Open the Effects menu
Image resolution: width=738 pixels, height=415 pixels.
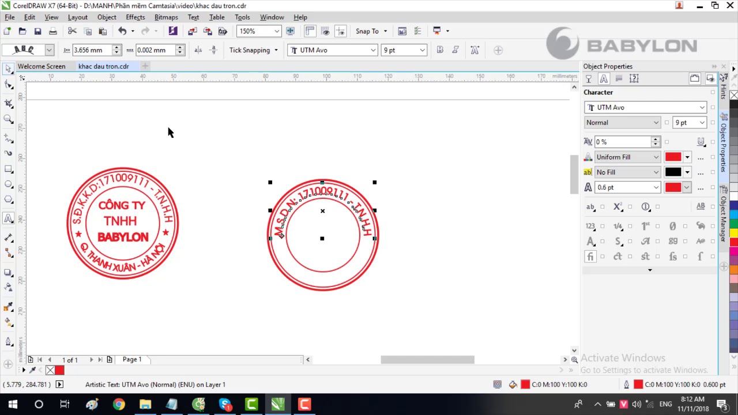point(135,17)
